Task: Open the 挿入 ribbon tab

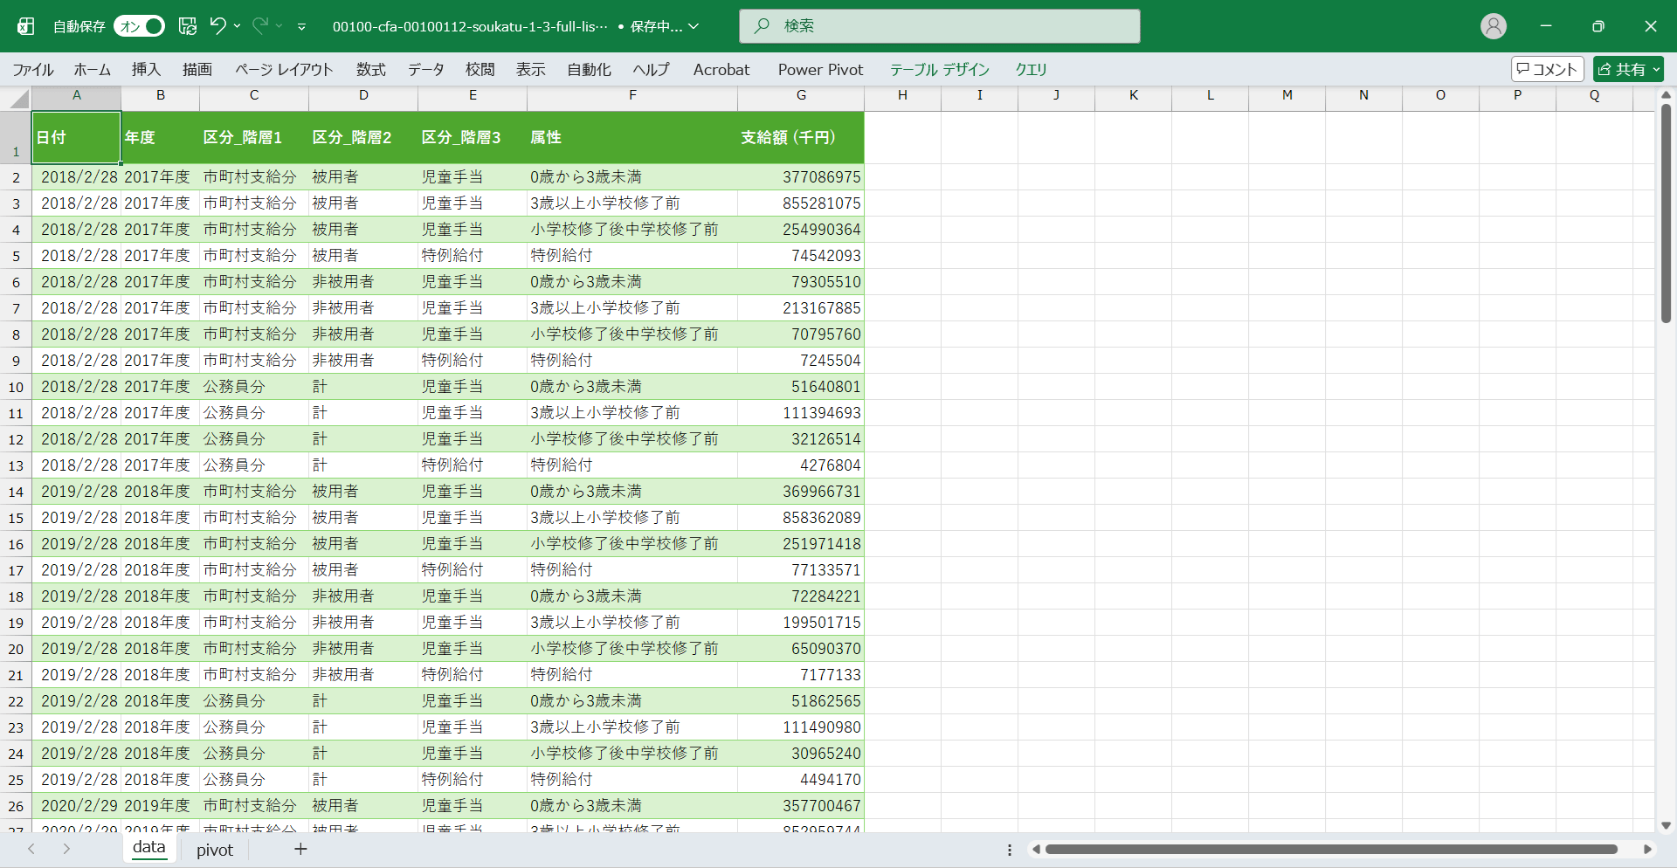Action: (x=146, y=70)
